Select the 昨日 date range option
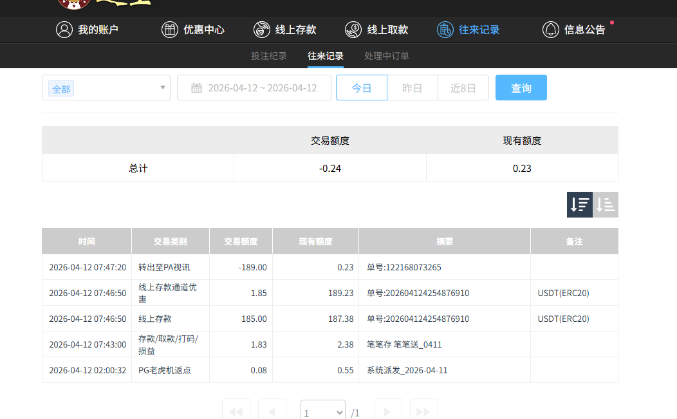The height and width of the screenshot is (419, 677). (413, 88)
